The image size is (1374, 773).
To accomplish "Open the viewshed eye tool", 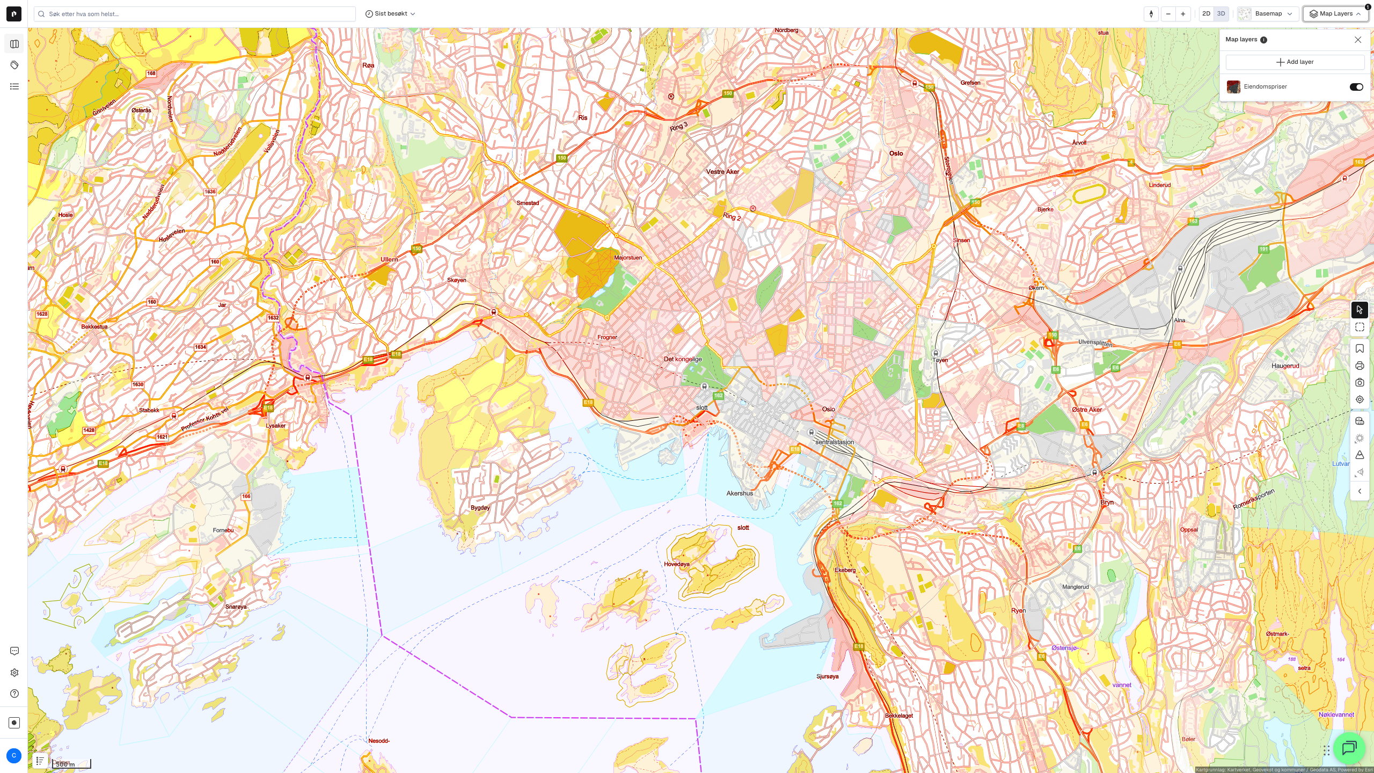I will 1360,472.
